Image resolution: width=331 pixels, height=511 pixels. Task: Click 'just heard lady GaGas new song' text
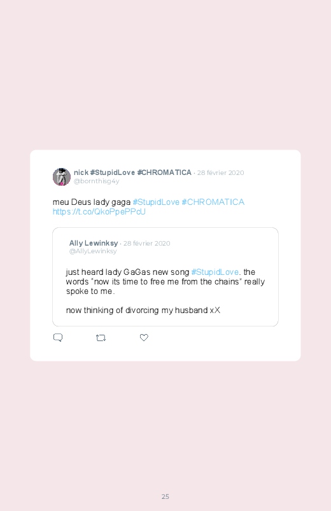point(127,272)
